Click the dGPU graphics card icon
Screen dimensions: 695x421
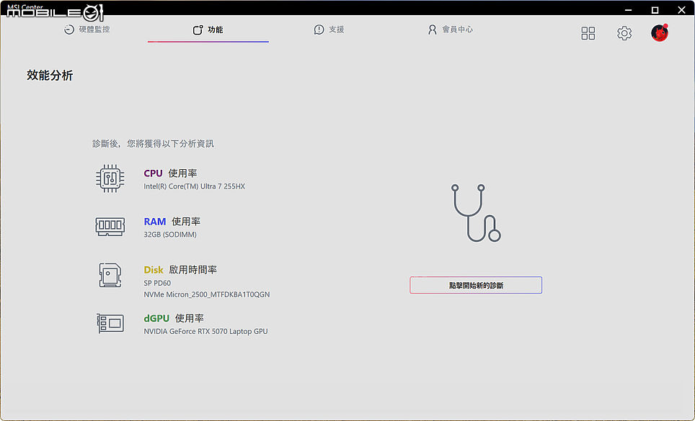[110, 323]
